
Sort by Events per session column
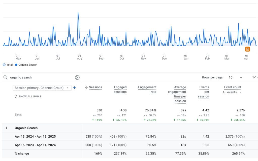pyautogui.click(x=204, y=92)
